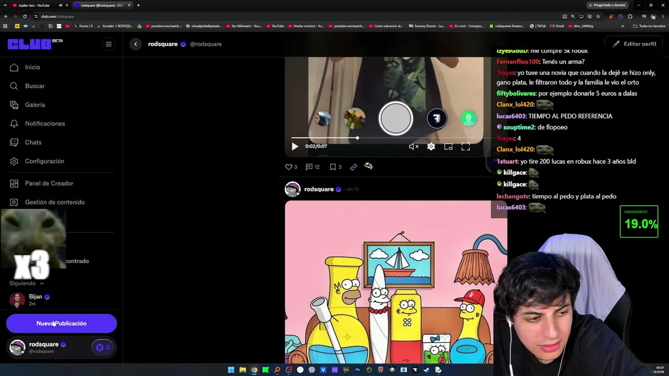The image size is (669, 376).
Task: Click rodsquare name on the Simpsons post
Action: 319,189
